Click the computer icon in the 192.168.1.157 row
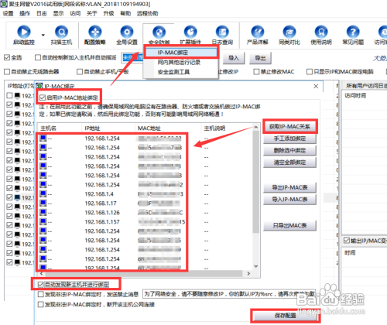387x325 pixels. (43, 221)
